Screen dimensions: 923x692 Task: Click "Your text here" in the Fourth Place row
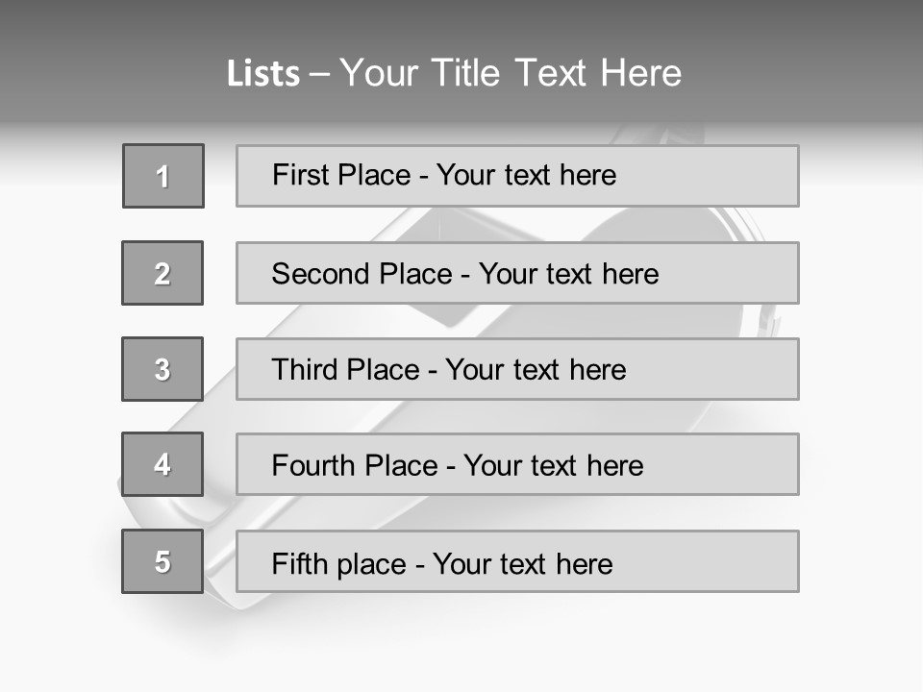(x=553, y=466)
